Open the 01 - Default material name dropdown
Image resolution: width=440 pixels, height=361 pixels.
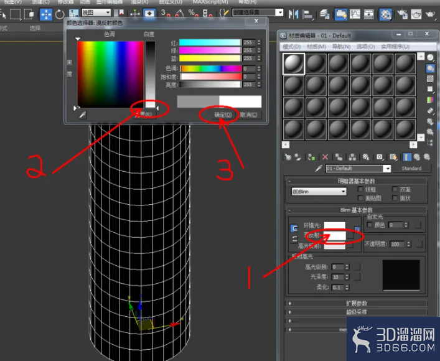388,169
